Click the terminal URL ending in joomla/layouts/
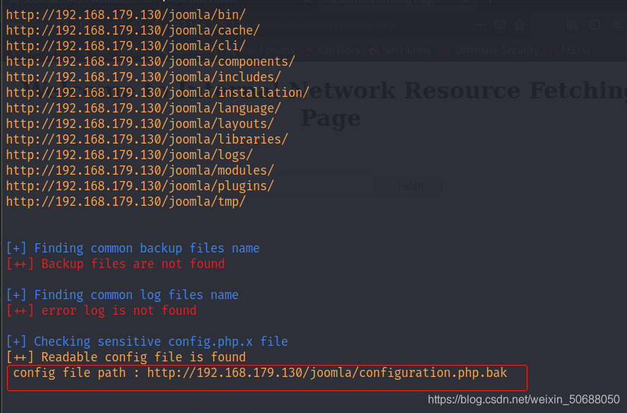This screenshot has height=413, width=627. click(140, 124)
